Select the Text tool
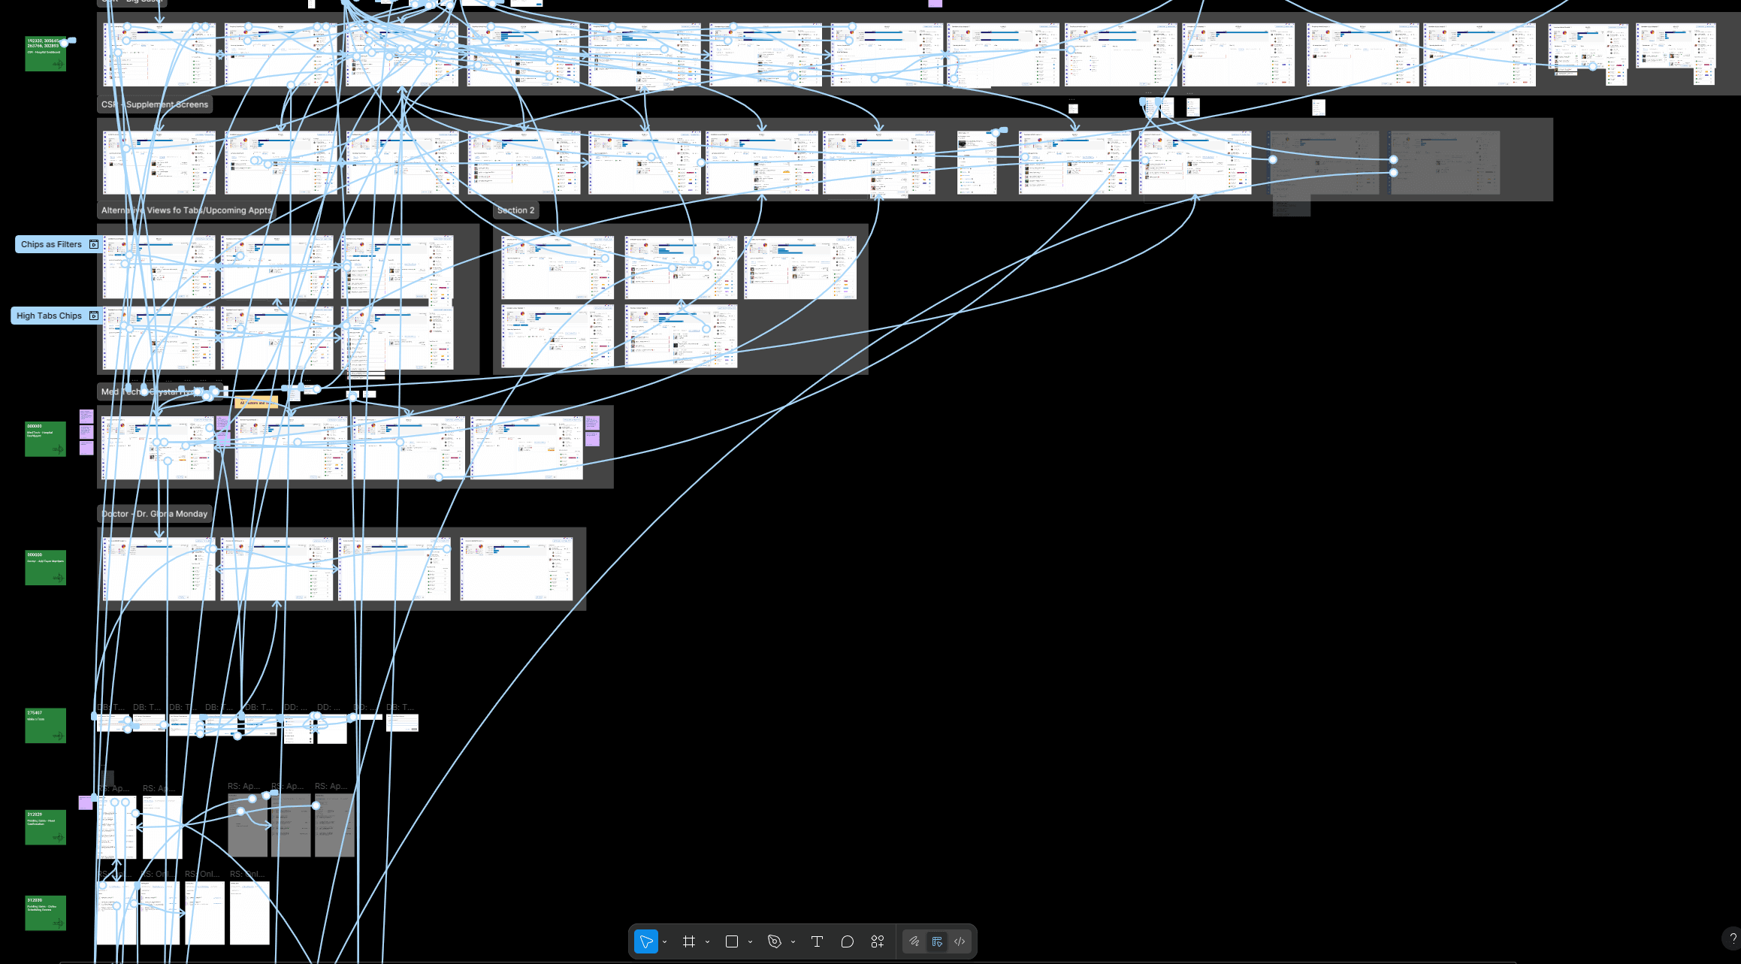This screenshot has height=964, width=1741. click(817, 941)
